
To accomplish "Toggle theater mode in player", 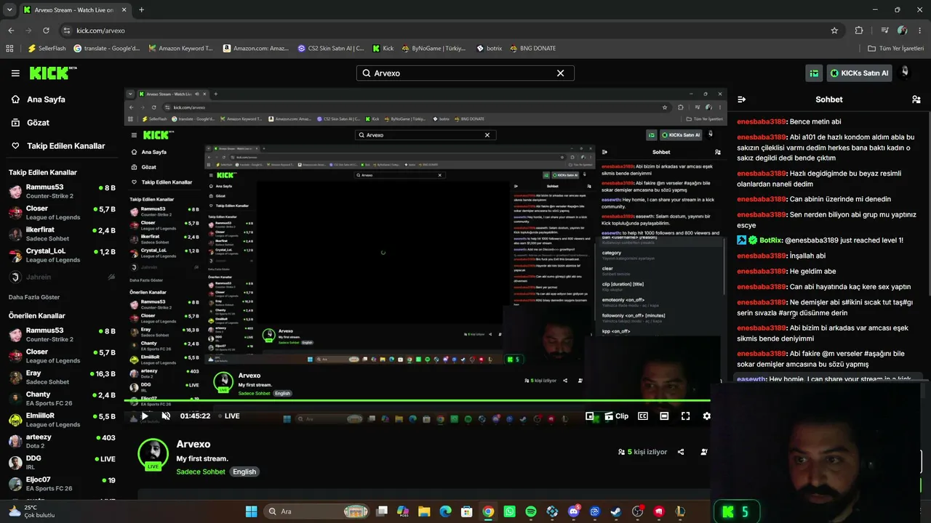I will [664, 416].
